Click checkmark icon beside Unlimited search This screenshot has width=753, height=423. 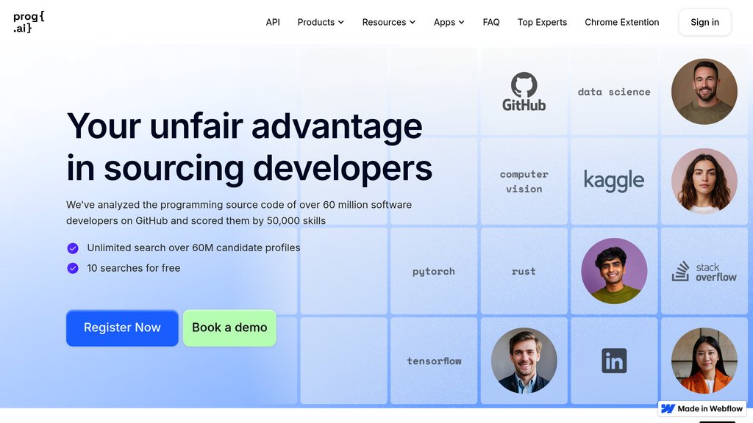73,248
